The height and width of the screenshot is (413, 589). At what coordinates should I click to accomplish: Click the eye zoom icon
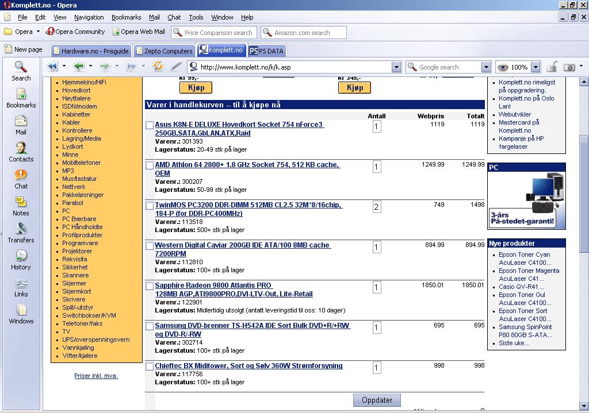(x=503, y=67)
